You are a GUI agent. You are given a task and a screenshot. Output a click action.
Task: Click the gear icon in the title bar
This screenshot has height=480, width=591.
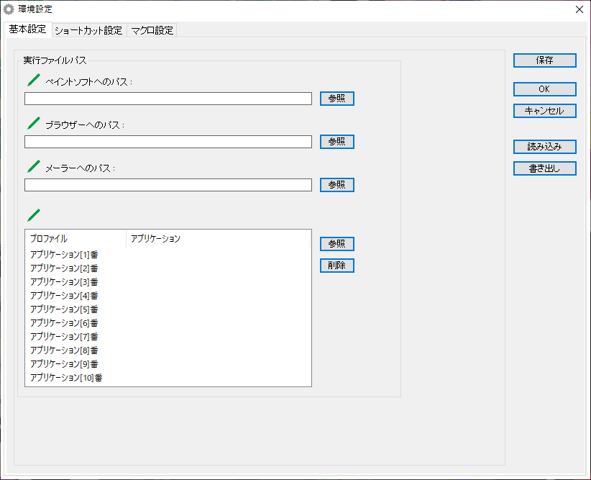[x=9, y=9]
